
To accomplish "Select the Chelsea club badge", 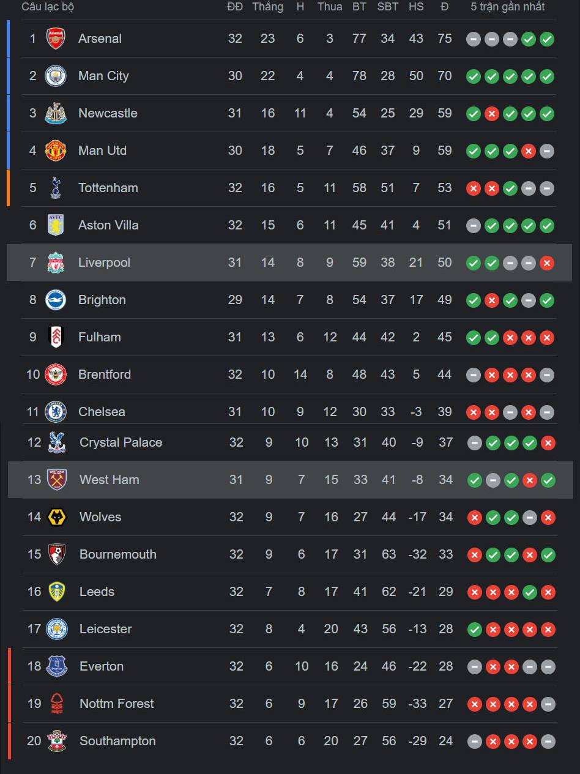I will click(x=56, y=412).
